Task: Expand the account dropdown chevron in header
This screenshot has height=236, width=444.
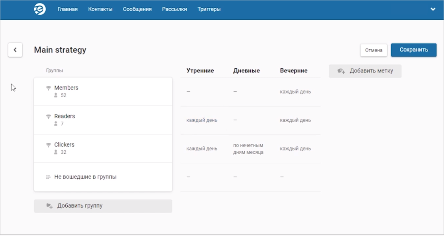Action: (x=433, y=9)
